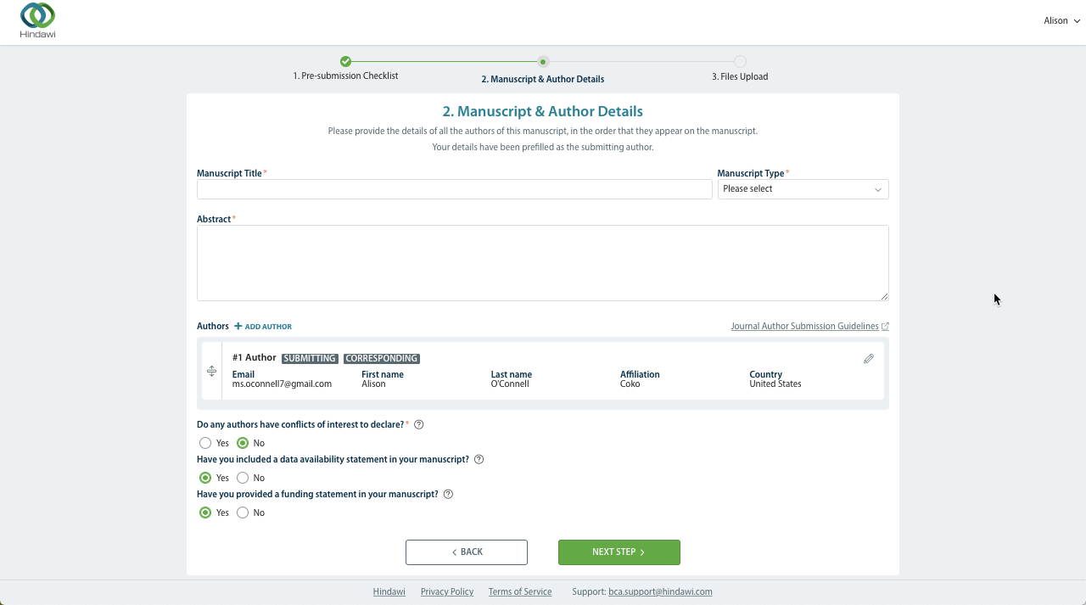Select No for conflicts of interest
1086x605 pixels.
pos(243,443)
